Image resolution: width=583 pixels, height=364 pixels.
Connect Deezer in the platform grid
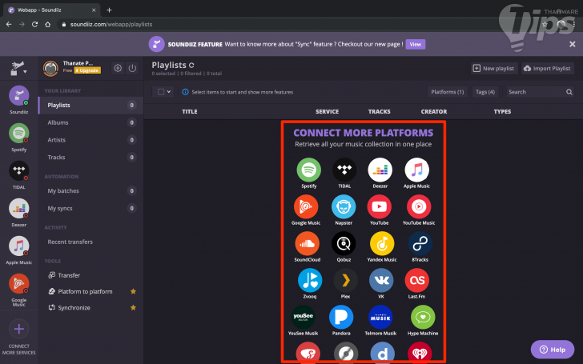point(380,170)
